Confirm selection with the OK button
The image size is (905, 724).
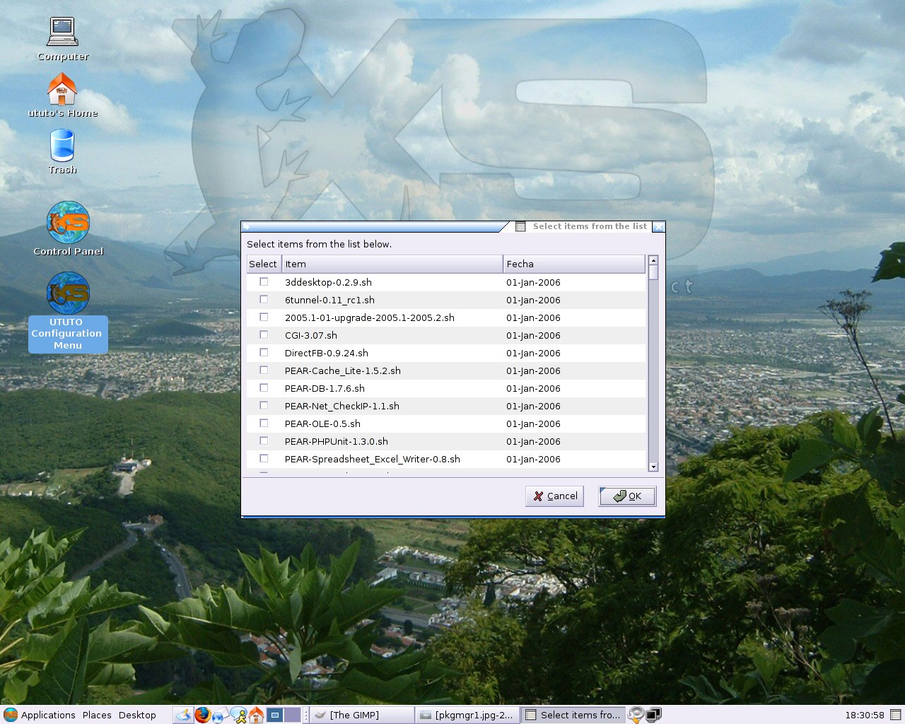pyautogui.click(x=627, y=496)
